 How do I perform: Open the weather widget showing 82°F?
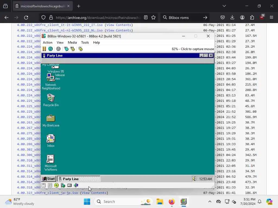pos(20,201)
